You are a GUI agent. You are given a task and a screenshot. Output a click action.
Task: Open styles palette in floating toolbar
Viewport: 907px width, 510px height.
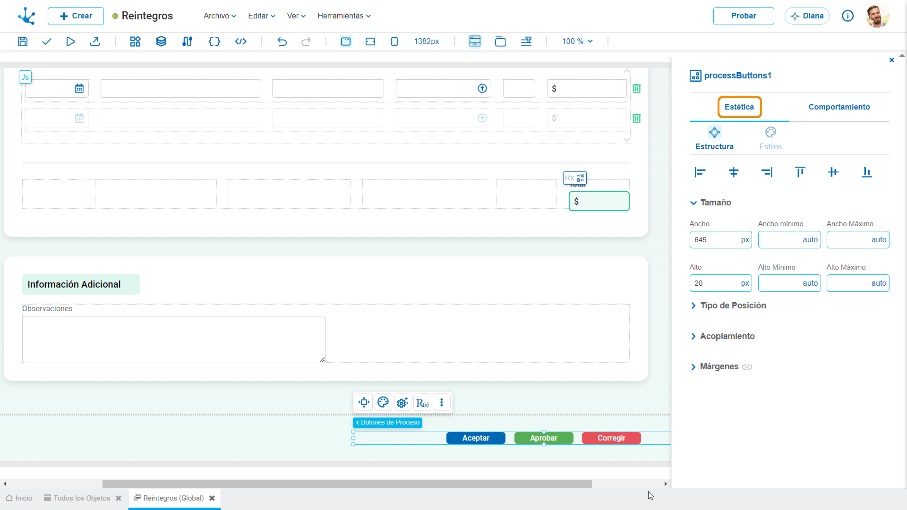383,403
